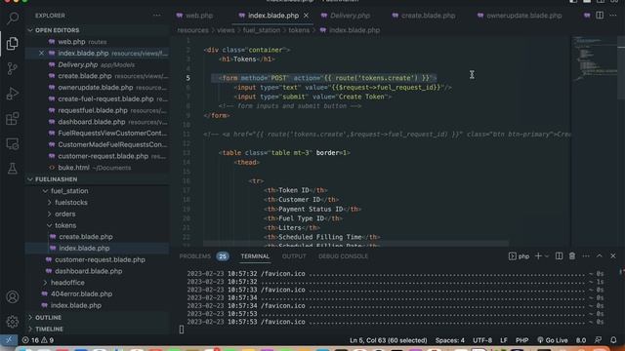Viewport: 625px width, 351px height.
Task: Show errors and warnings count in status bar
Action: click(38, 340)
